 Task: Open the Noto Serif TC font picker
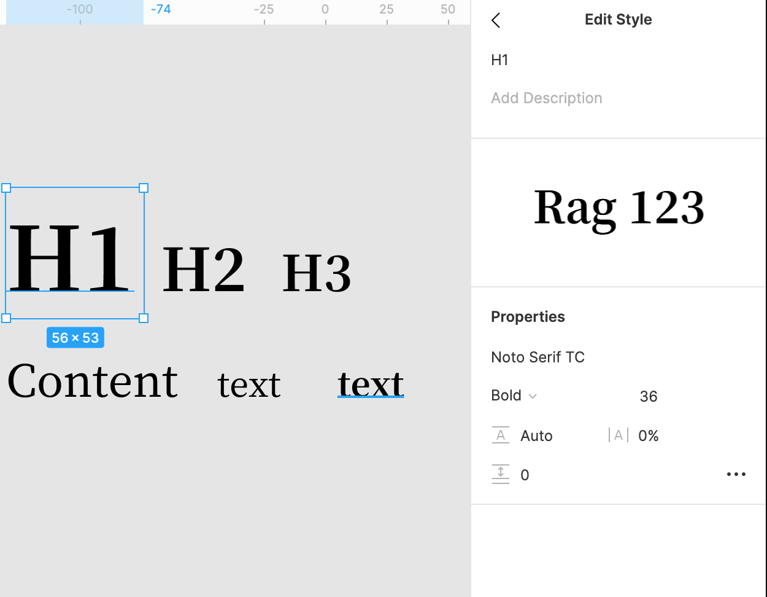tap(538, 357)
